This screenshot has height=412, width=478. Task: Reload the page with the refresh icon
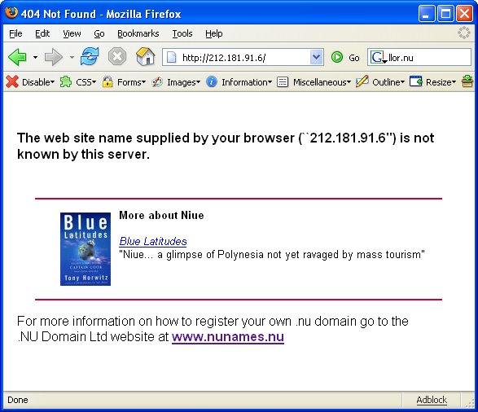(90, 57)
